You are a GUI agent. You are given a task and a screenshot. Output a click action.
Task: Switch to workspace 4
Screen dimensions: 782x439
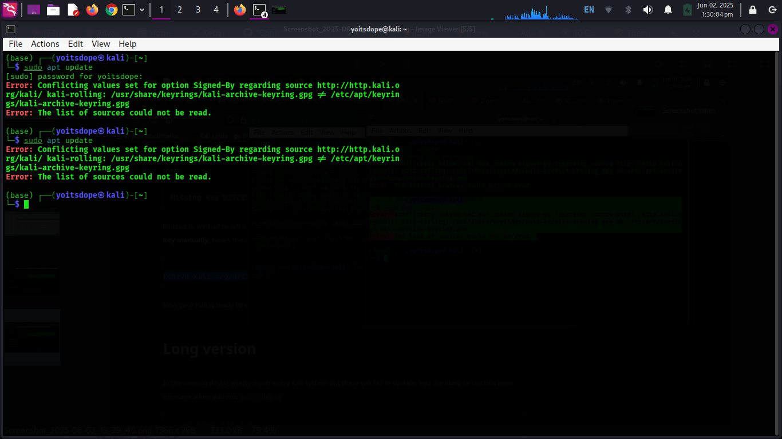pos(216,10)
